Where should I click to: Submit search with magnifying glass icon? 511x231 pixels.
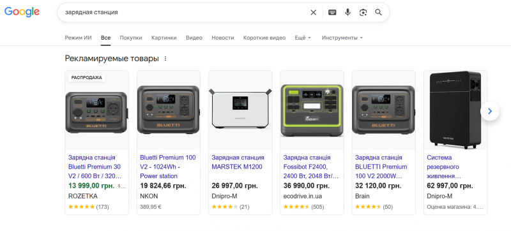[378, 12]
